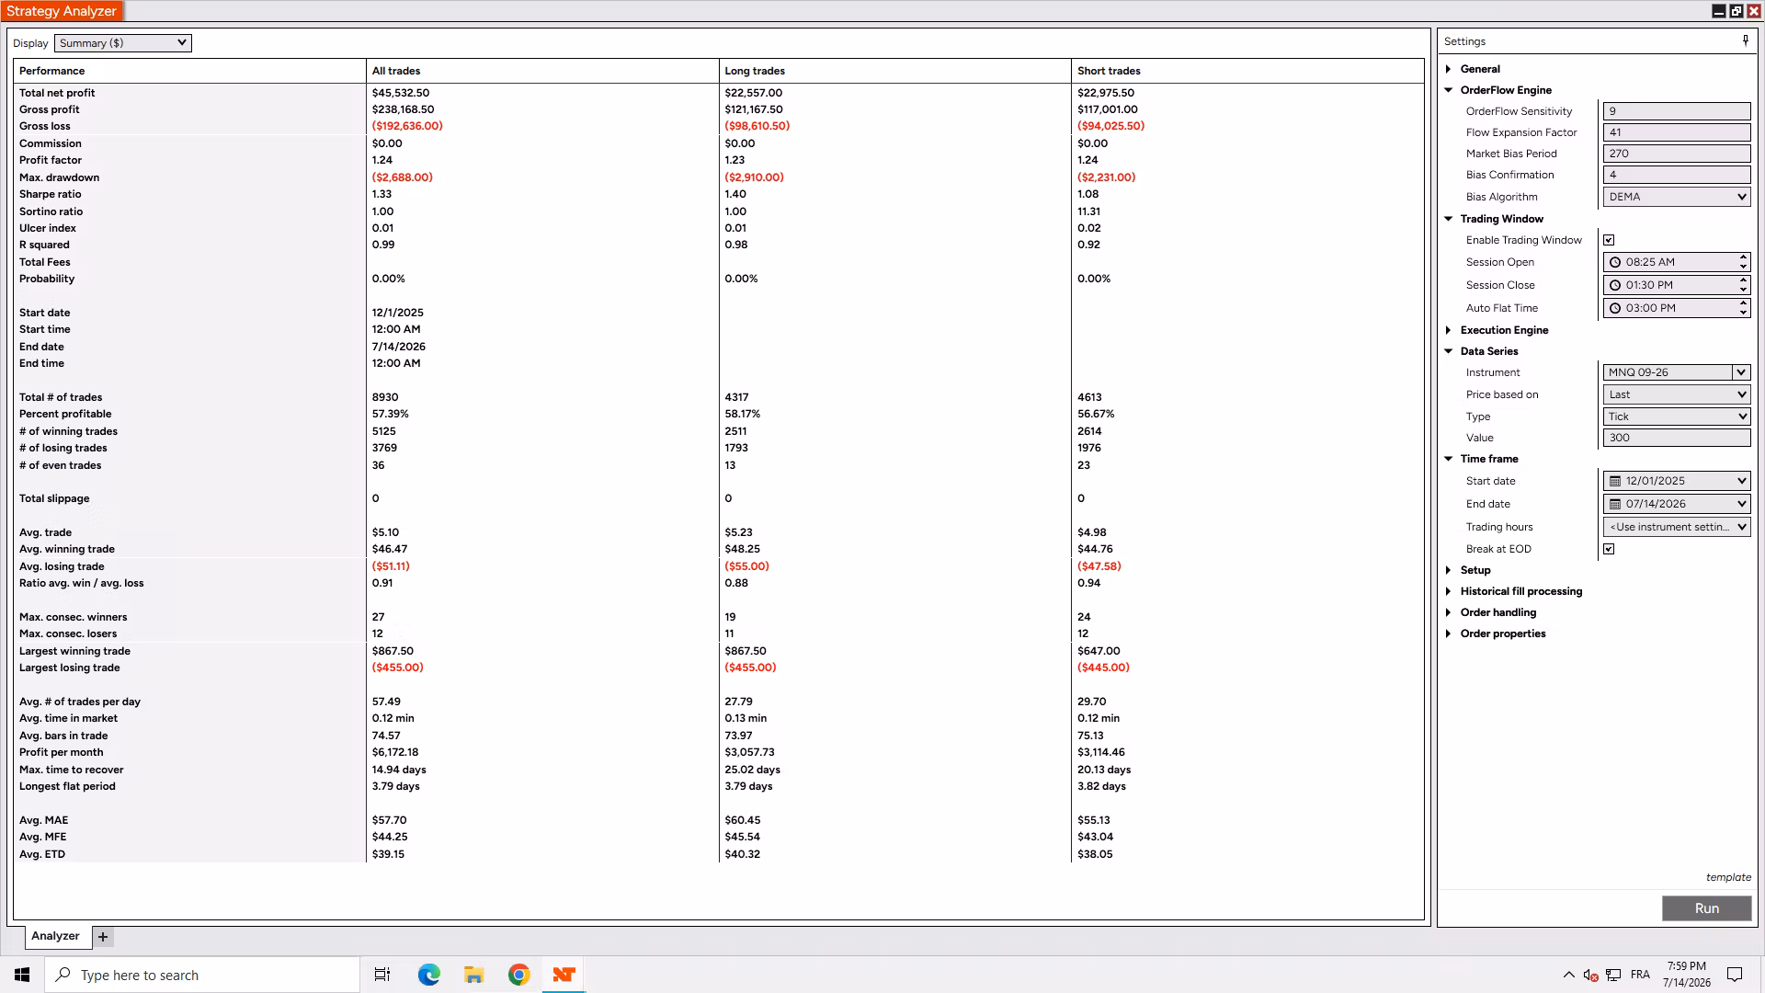Open the Display Summary ($) dropdown

pyautogui.click(x=123, y=43)
